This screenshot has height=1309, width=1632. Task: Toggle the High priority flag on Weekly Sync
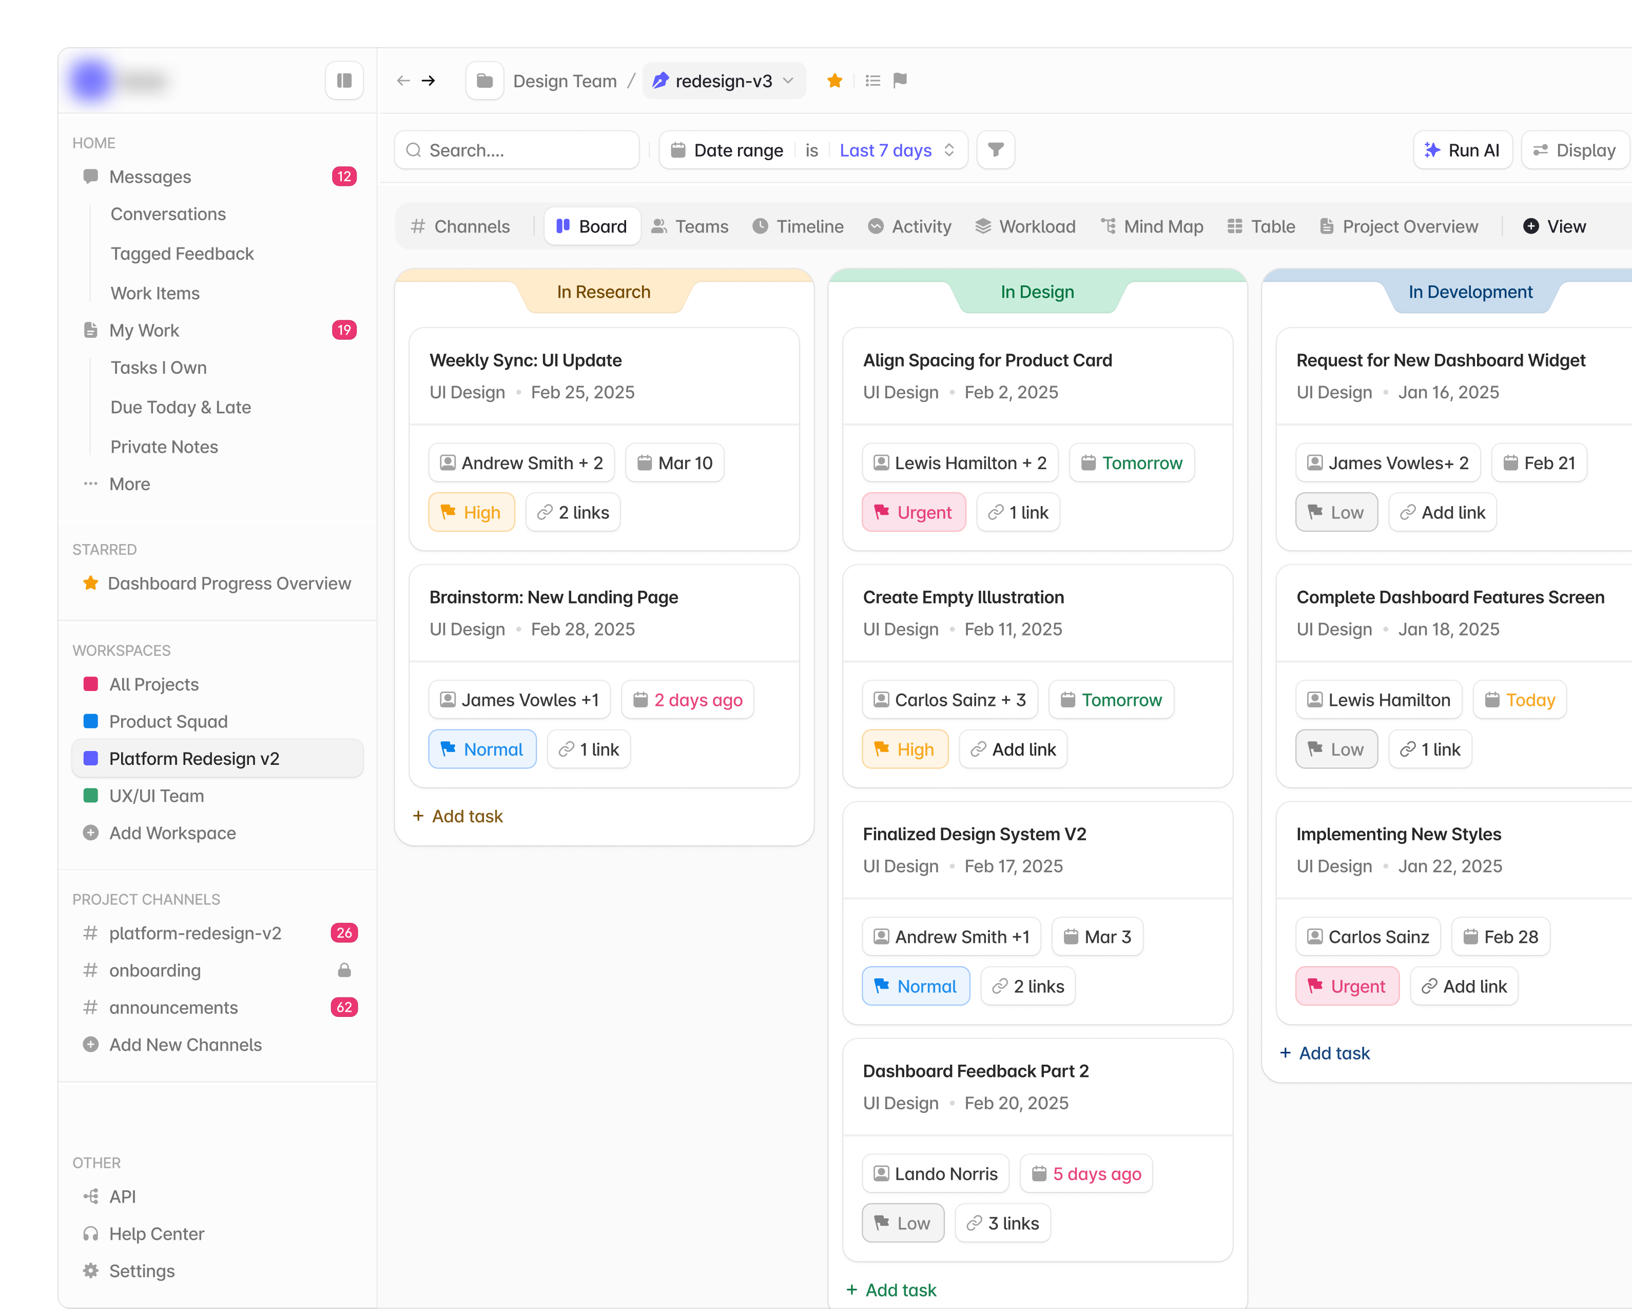tap(471, 512)
